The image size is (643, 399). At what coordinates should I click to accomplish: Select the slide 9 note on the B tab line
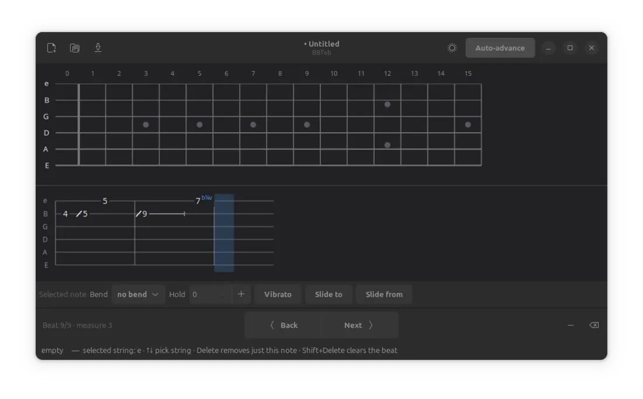coord(141,213)
